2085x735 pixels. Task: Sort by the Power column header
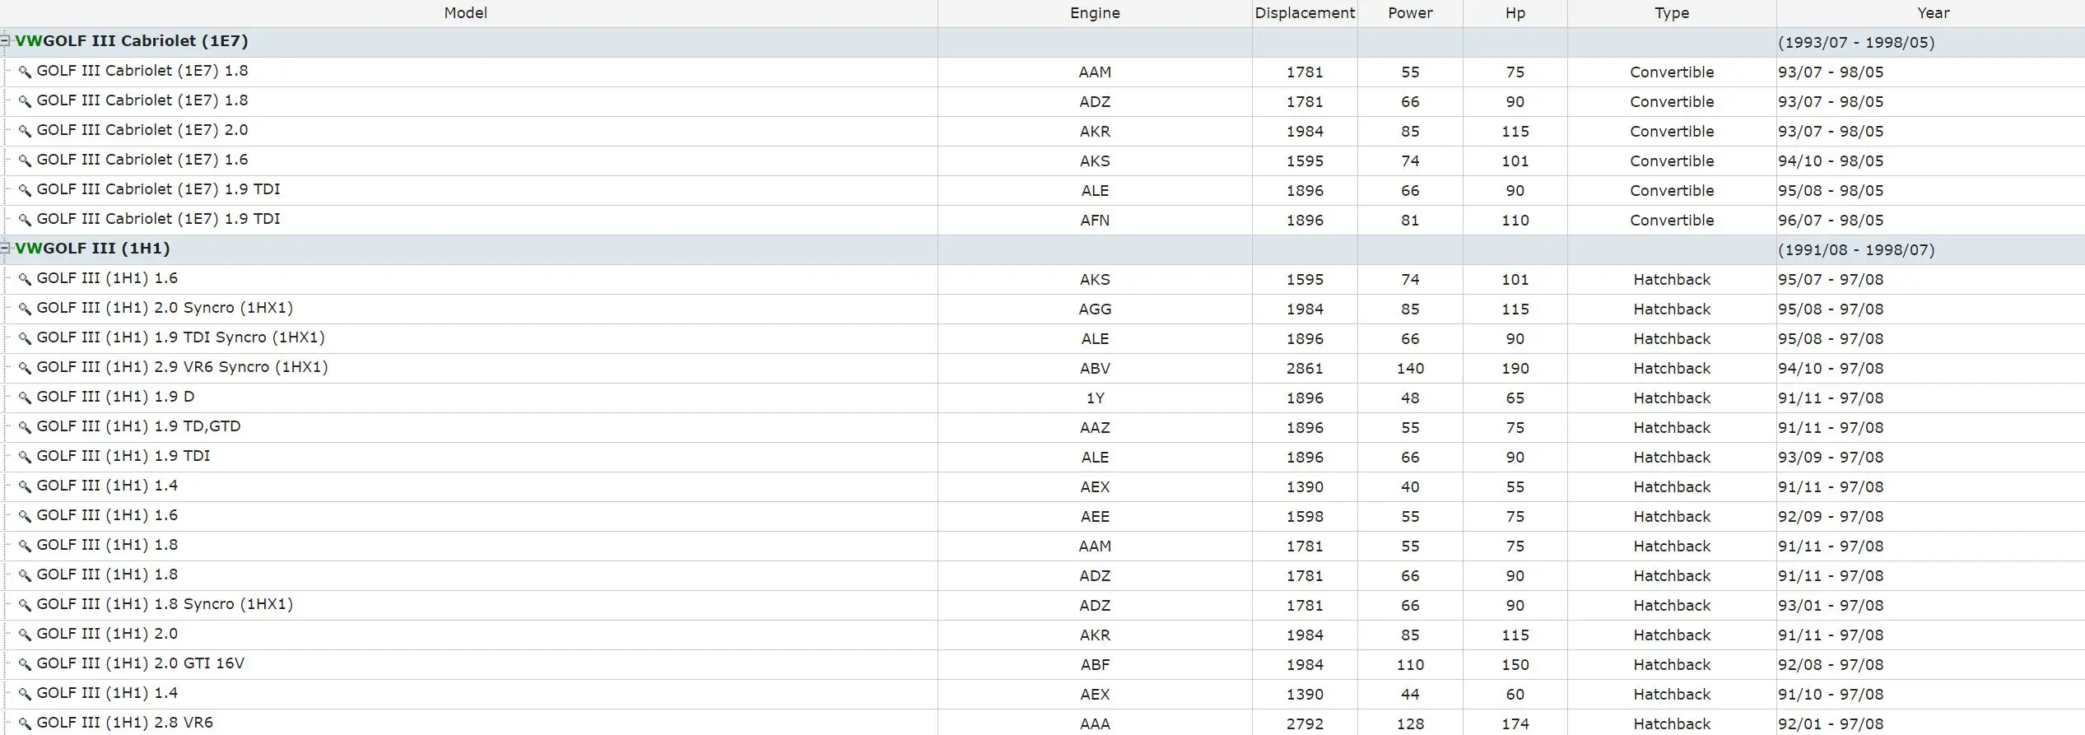tap(1410, 13)
